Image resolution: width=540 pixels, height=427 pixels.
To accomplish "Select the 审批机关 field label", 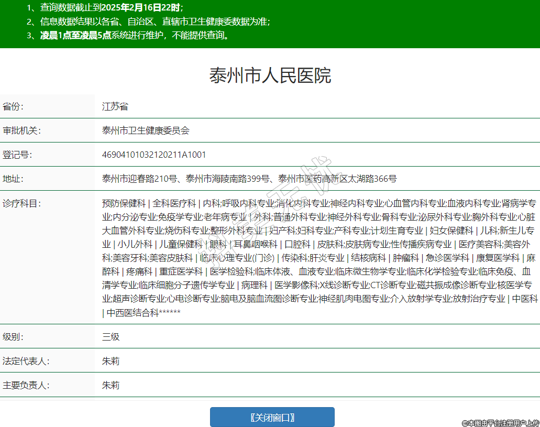I will pyautogui.click(x=21, y=130).
